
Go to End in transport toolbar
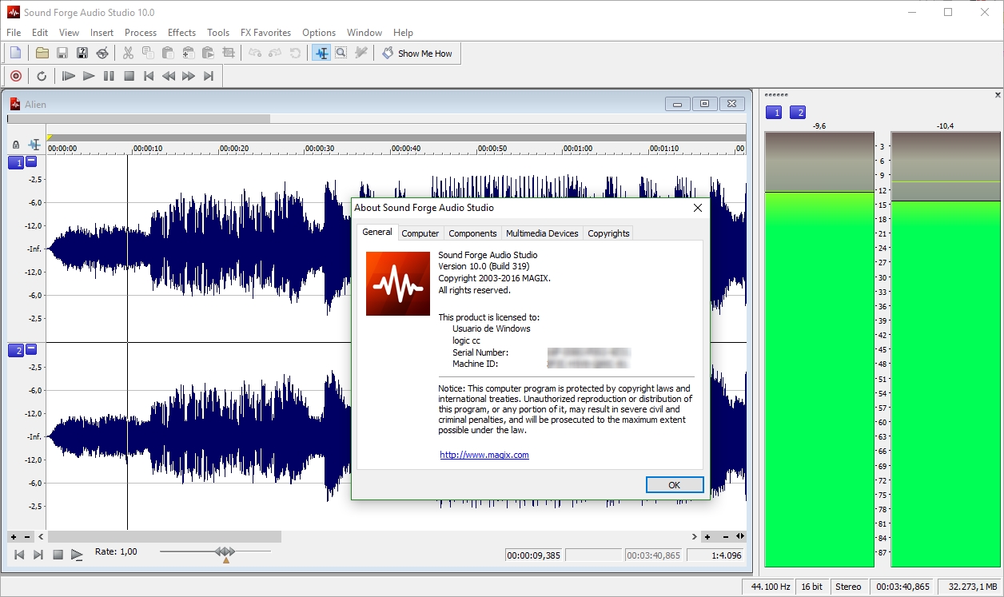coord(209,76)
